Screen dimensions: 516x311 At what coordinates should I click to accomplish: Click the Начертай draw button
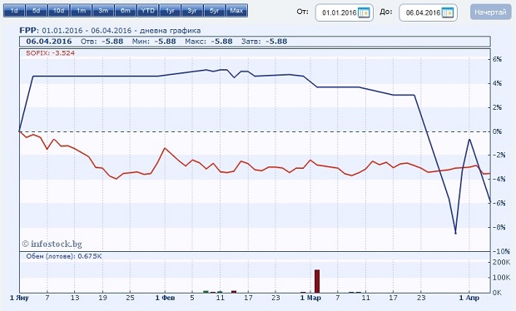pyautogui.click(x=490, y=12)
